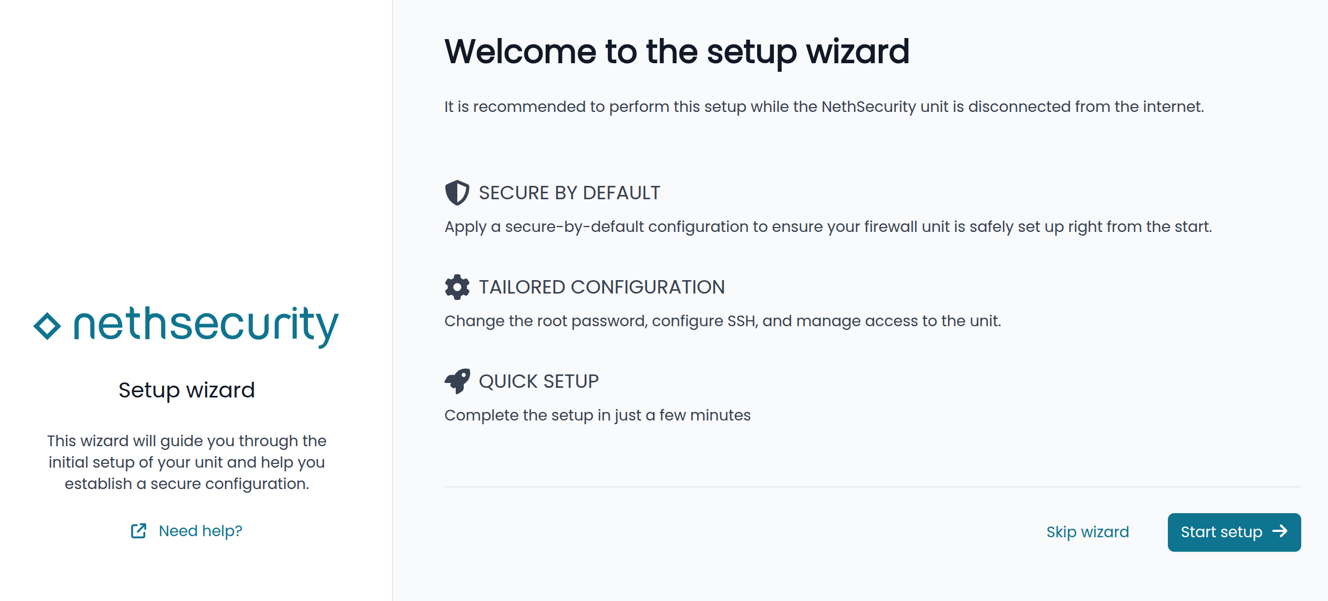Click the secure-by-default configuration description

tap(828, 227)
